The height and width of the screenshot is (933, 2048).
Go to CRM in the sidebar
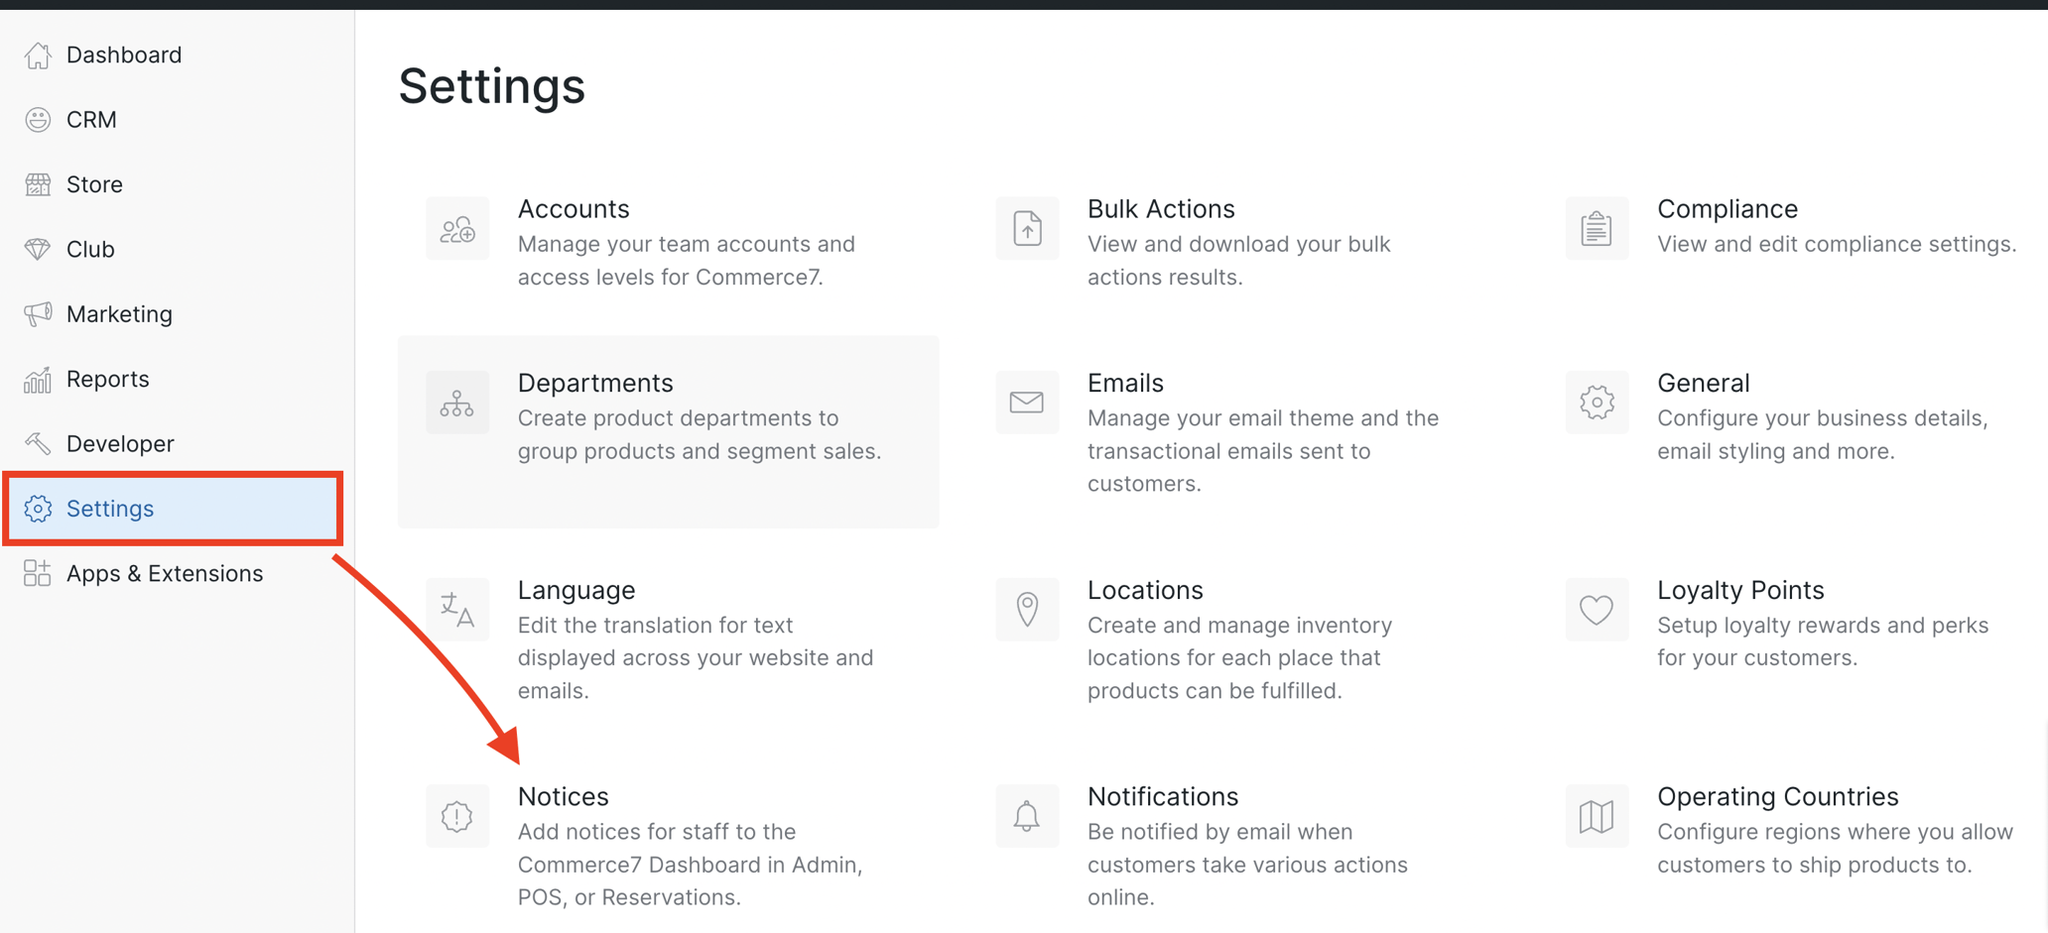pos(91,120)
